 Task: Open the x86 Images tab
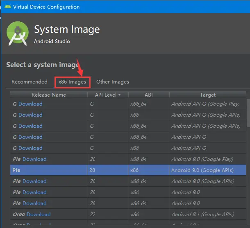point(72,82)
